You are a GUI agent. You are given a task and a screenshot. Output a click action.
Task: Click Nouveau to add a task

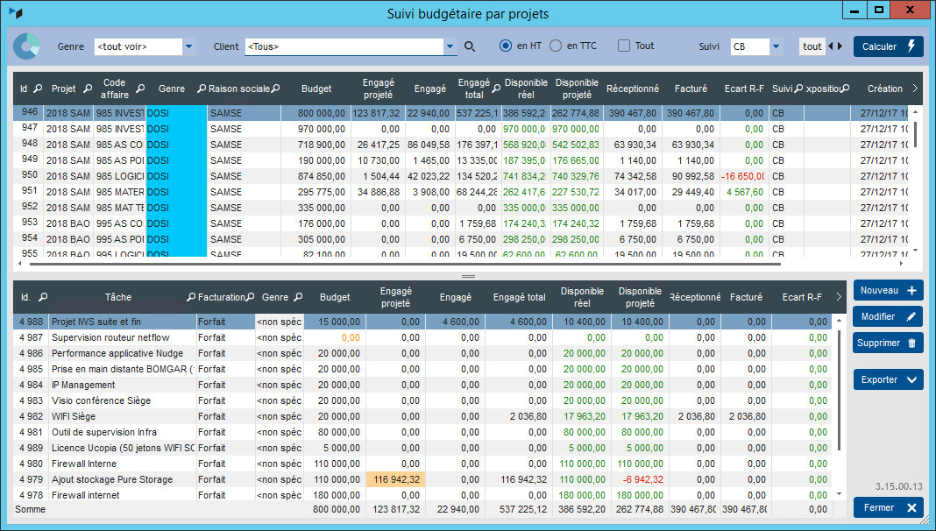pyautogui.click(x=888, y=291)
